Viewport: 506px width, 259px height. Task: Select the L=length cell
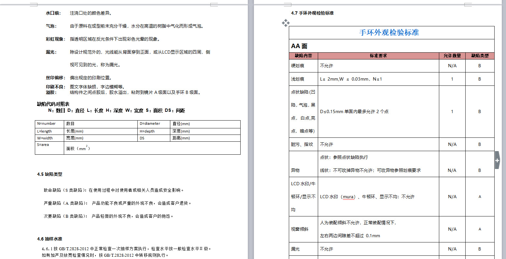click(x=49, y=131)
